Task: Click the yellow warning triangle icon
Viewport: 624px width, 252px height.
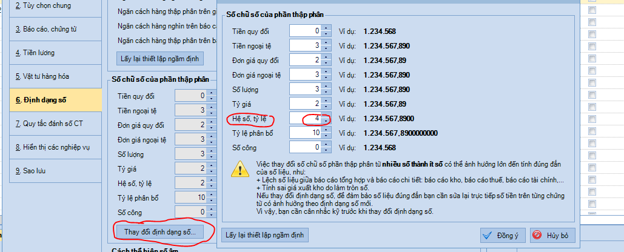Action: click(x=241, y=170)
